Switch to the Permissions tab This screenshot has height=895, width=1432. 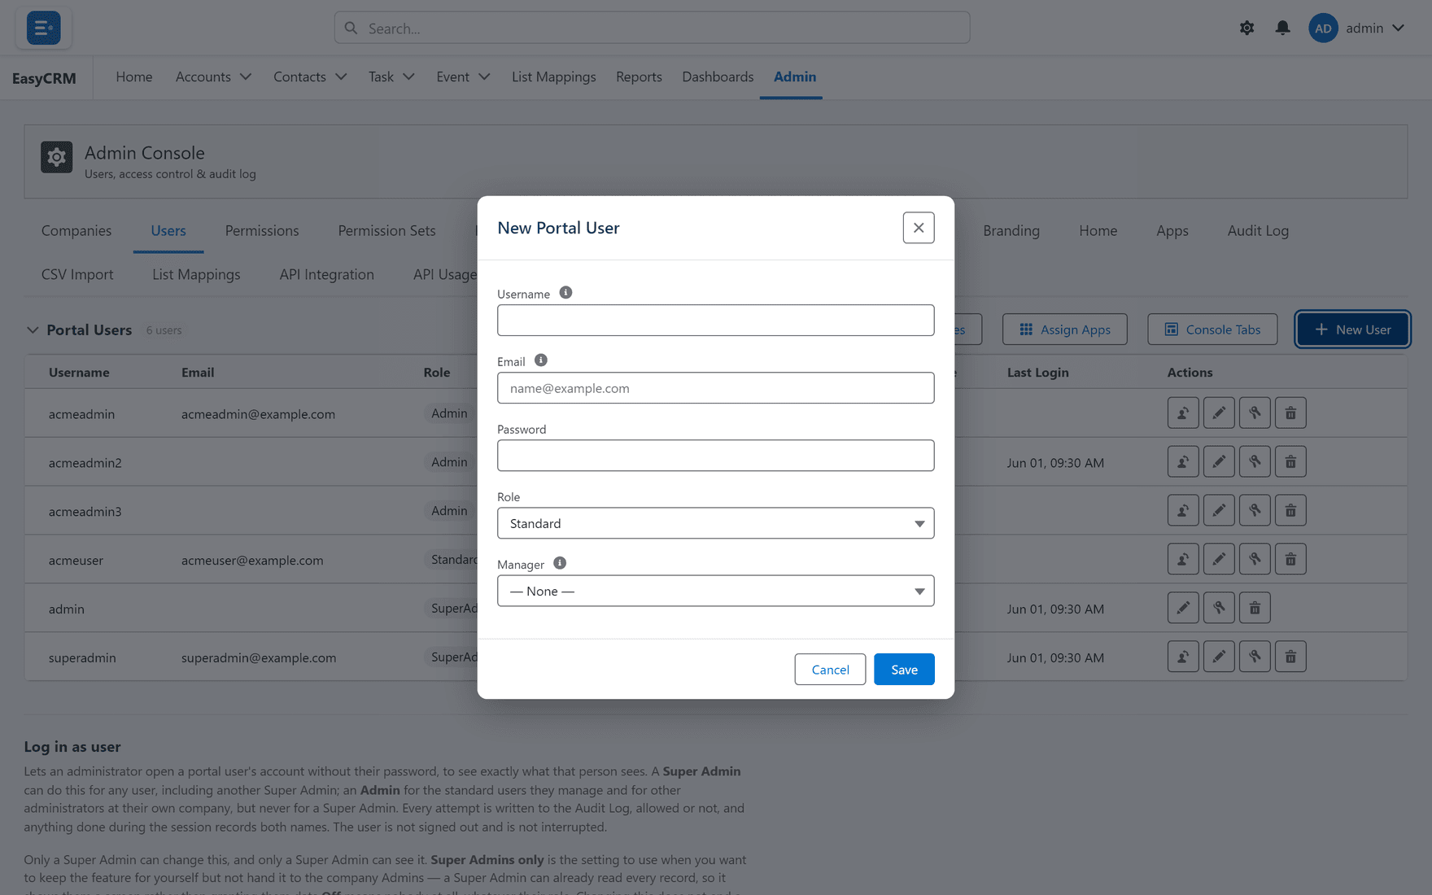click(262, 230)
